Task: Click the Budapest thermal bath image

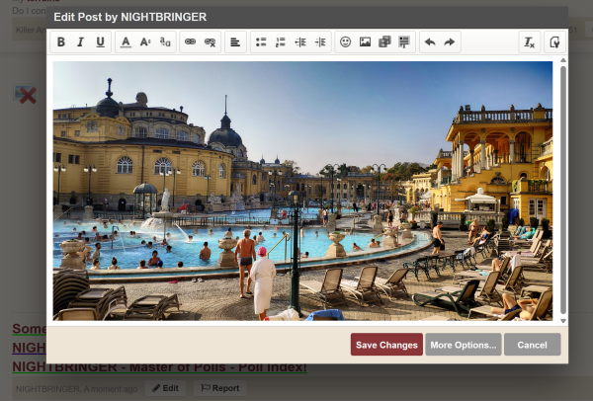Action: [x=302, y=191]
